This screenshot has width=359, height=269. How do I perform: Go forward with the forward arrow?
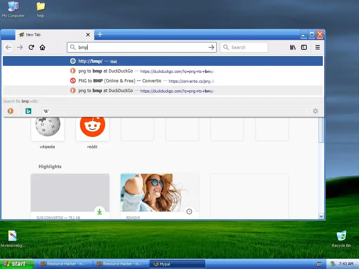pos(20,47)
